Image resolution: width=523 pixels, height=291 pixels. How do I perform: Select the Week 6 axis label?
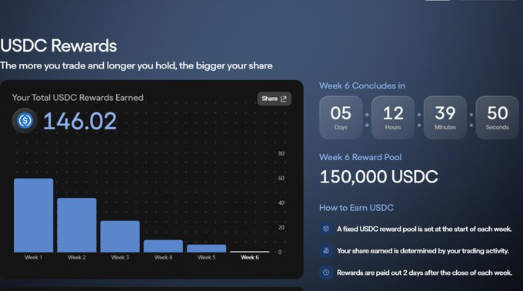(x=250, y=257)
